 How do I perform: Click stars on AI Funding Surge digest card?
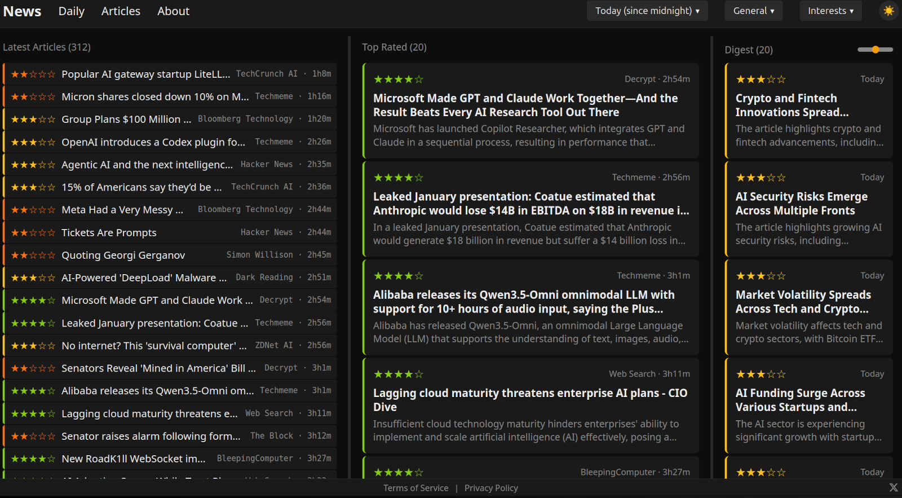click(x=760, y=374)
